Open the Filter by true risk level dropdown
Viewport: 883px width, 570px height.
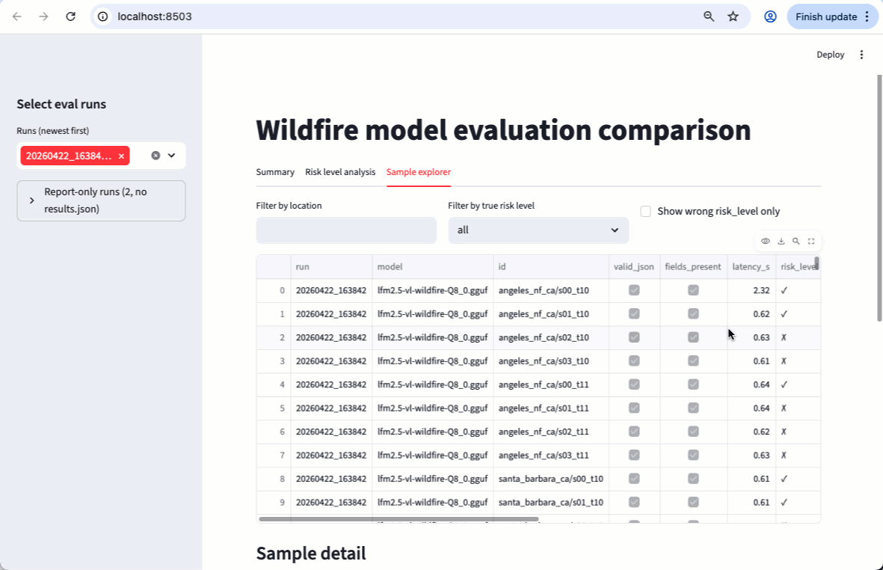pos(538,230)
